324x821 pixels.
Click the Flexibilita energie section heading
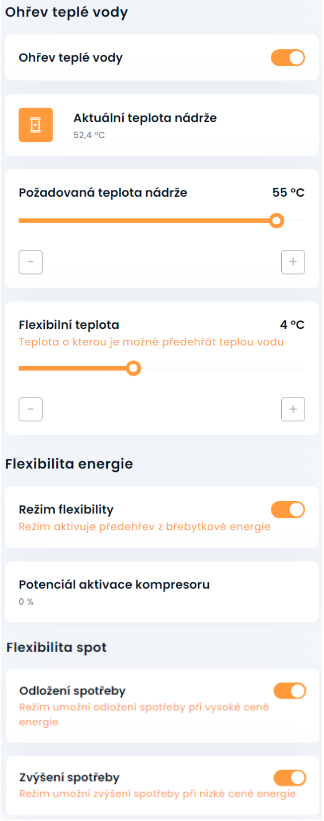pos(69,464)
